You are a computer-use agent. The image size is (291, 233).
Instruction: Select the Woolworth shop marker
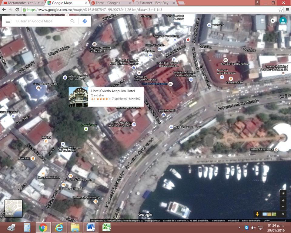point(209,25)
